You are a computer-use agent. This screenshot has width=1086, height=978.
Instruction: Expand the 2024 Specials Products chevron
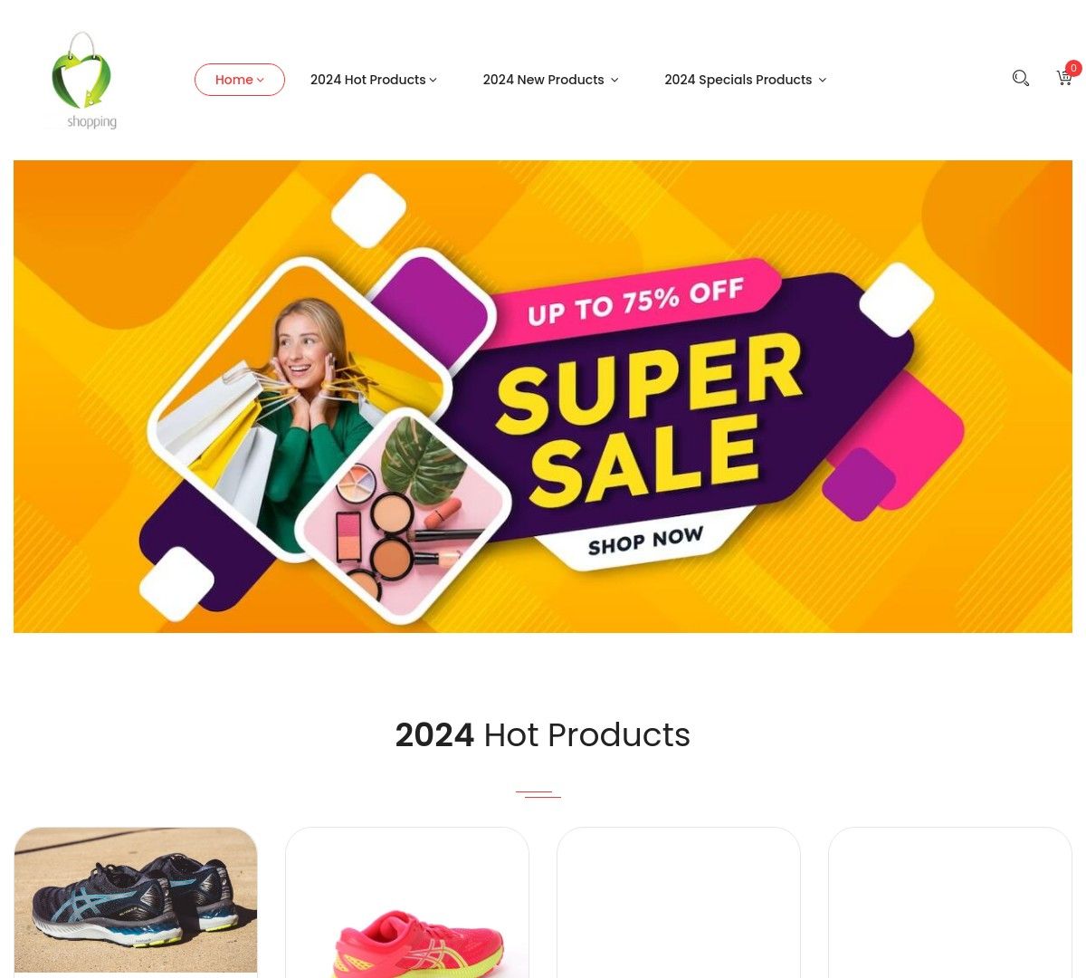pyautogui.click(x=823, y=80)
